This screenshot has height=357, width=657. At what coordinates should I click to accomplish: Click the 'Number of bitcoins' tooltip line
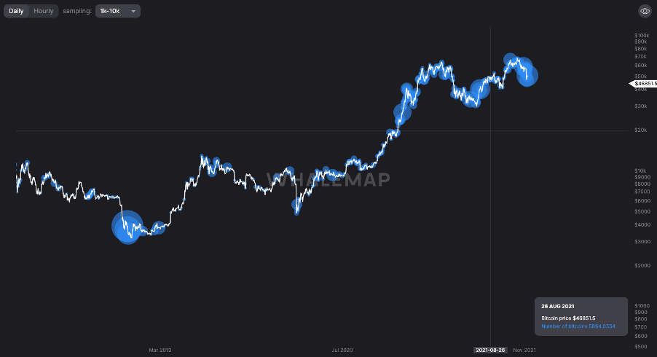pyautogui.click(x=578, y=326)
